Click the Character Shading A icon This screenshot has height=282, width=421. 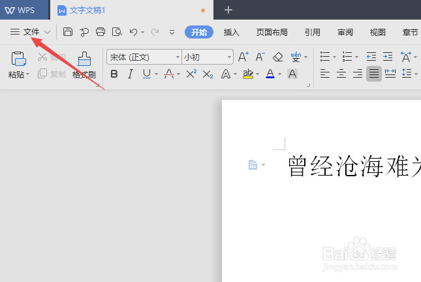292,74
